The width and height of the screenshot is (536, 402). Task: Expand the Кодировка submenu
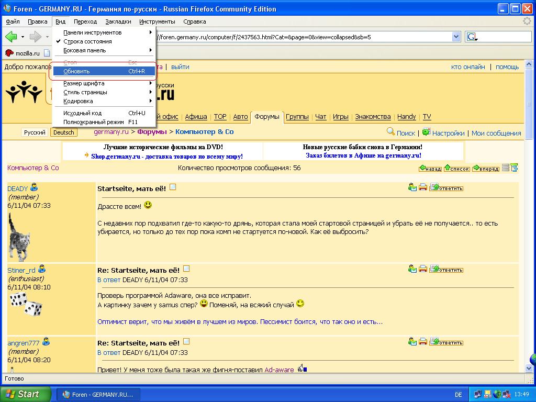[104, 101]
